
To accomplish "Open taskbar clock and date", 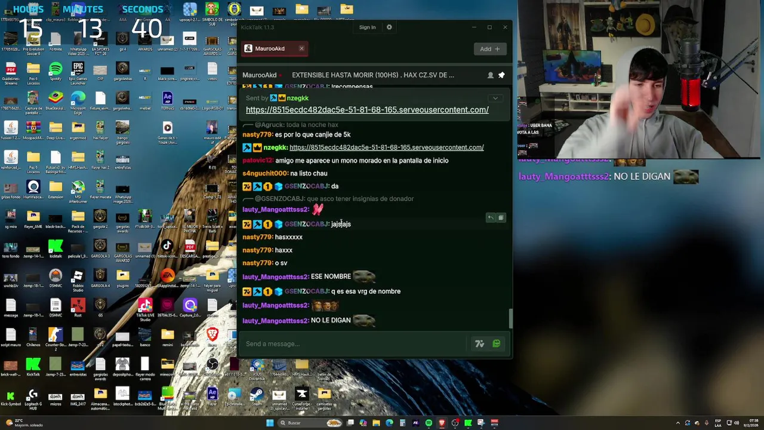I will pyautogui.click(x=751, y=423).
